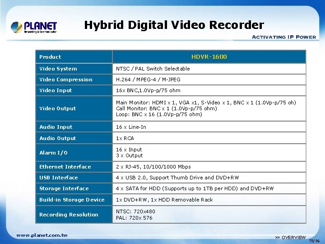Click '2 x RJ-45, 10/100/1000 Mbps' value
This screenshot has width=325, height=244.
point(153,167)
